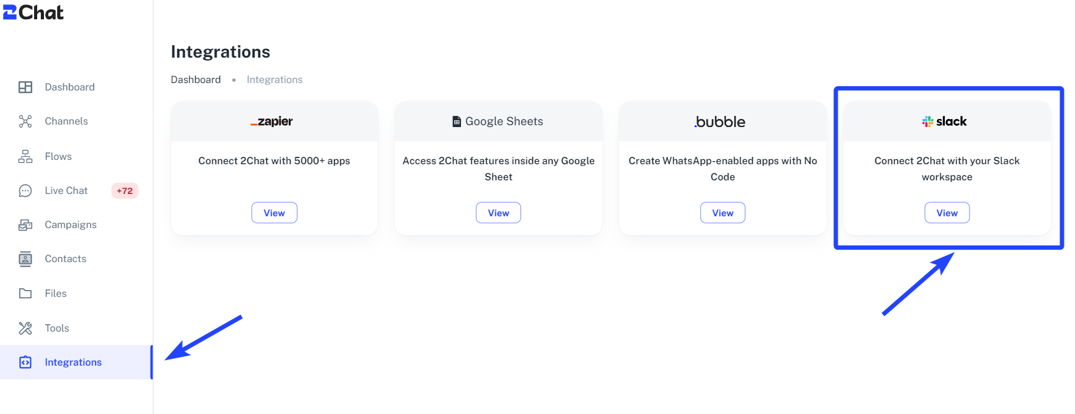Open the Channels icon in sidebar
1075x414 pixels.
coord(25,121)
